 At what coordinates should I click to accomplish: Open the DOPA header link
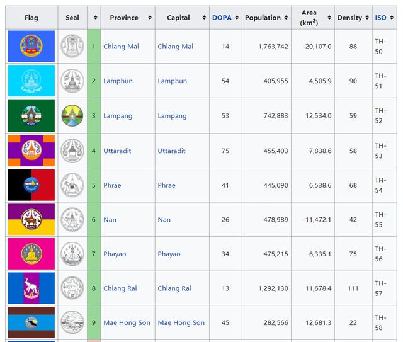[x=222, y=18]
